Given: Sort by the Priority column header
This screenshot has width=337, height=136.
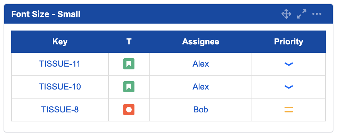Looking at the screenshot, I should click(289, 42).
